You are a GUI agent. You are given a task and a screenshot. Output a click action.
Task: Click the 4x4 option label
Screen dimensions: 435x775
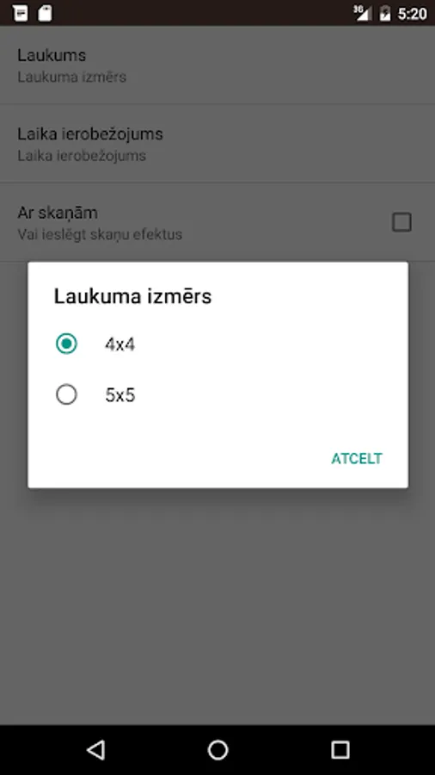click(x=119, y=344)
